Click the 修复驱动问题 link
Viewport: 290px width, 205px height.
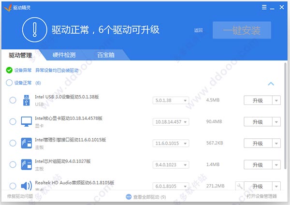click(x=20, y=196)
